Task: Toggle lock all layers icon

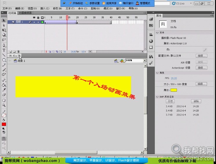Action: 38,17
